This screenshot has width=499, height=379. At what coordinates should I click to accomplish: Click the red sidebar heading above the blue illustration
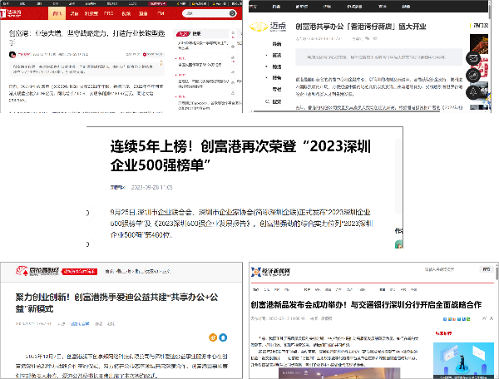point(443,333)
